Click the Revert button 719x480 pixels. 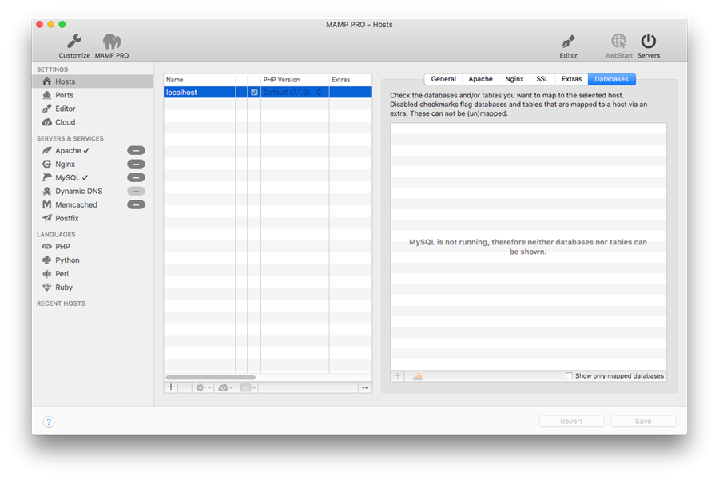(x=571, y=422)
